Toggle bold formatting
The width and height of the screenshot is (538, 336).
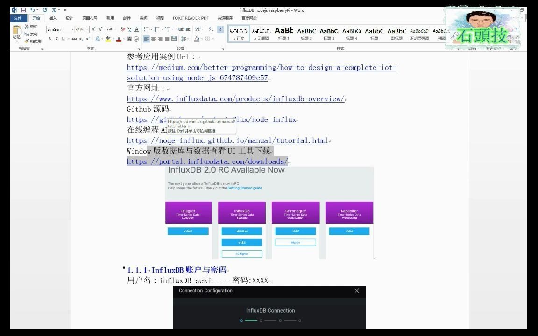point(49,39)
